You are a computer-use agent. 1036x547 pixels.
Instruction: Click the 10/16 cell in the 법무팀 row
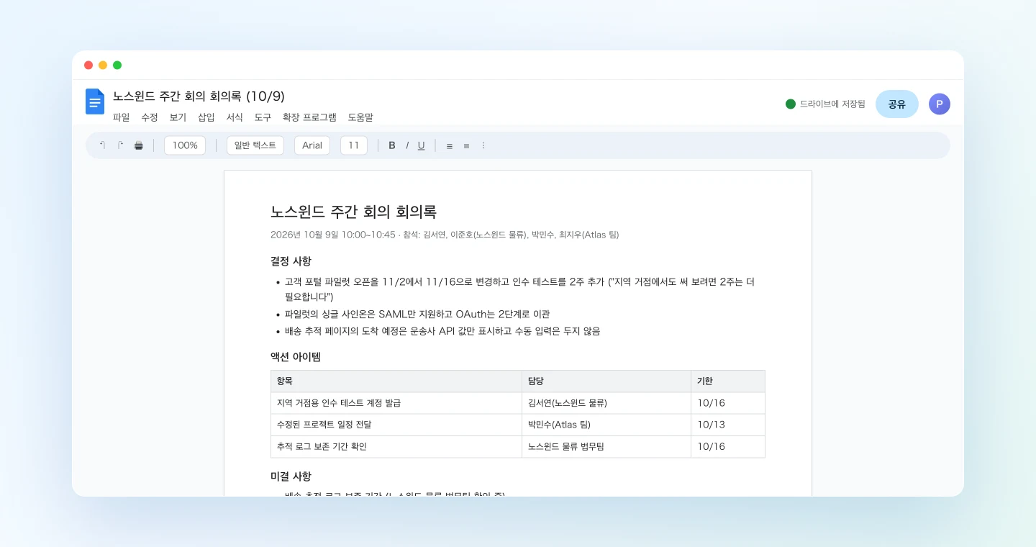pos(728,446)
